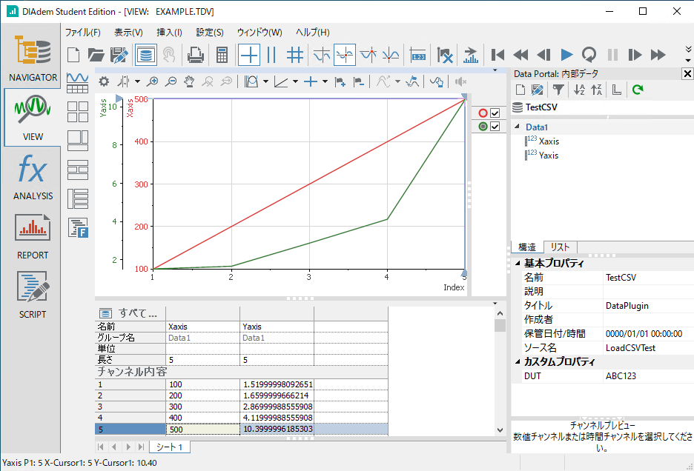The height and width of the screenshot is (471, 694).
Task: Open the 挿入(I) menu
Action: (x=169, y=33)
